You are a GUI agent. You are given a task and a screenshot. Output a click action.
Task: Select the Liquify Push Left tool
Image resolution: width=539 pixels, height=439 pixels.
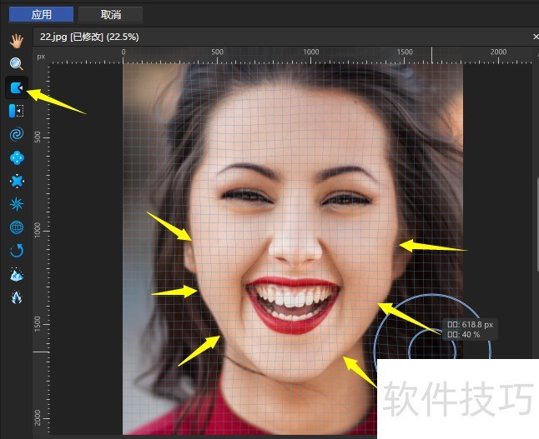click(17, 111)
